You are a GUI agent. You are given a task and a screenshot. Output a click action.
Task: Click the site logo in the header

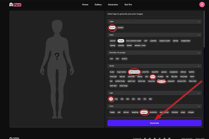[x=15, y=5]
